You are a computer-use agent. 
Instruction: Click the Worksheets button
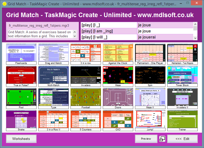(x=21, y=139)
